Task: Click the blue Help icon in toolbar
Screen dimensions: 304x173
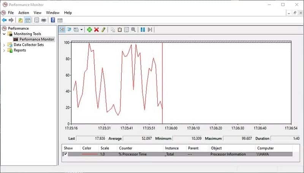Action: pyautogui.click(x=53, y=20)
